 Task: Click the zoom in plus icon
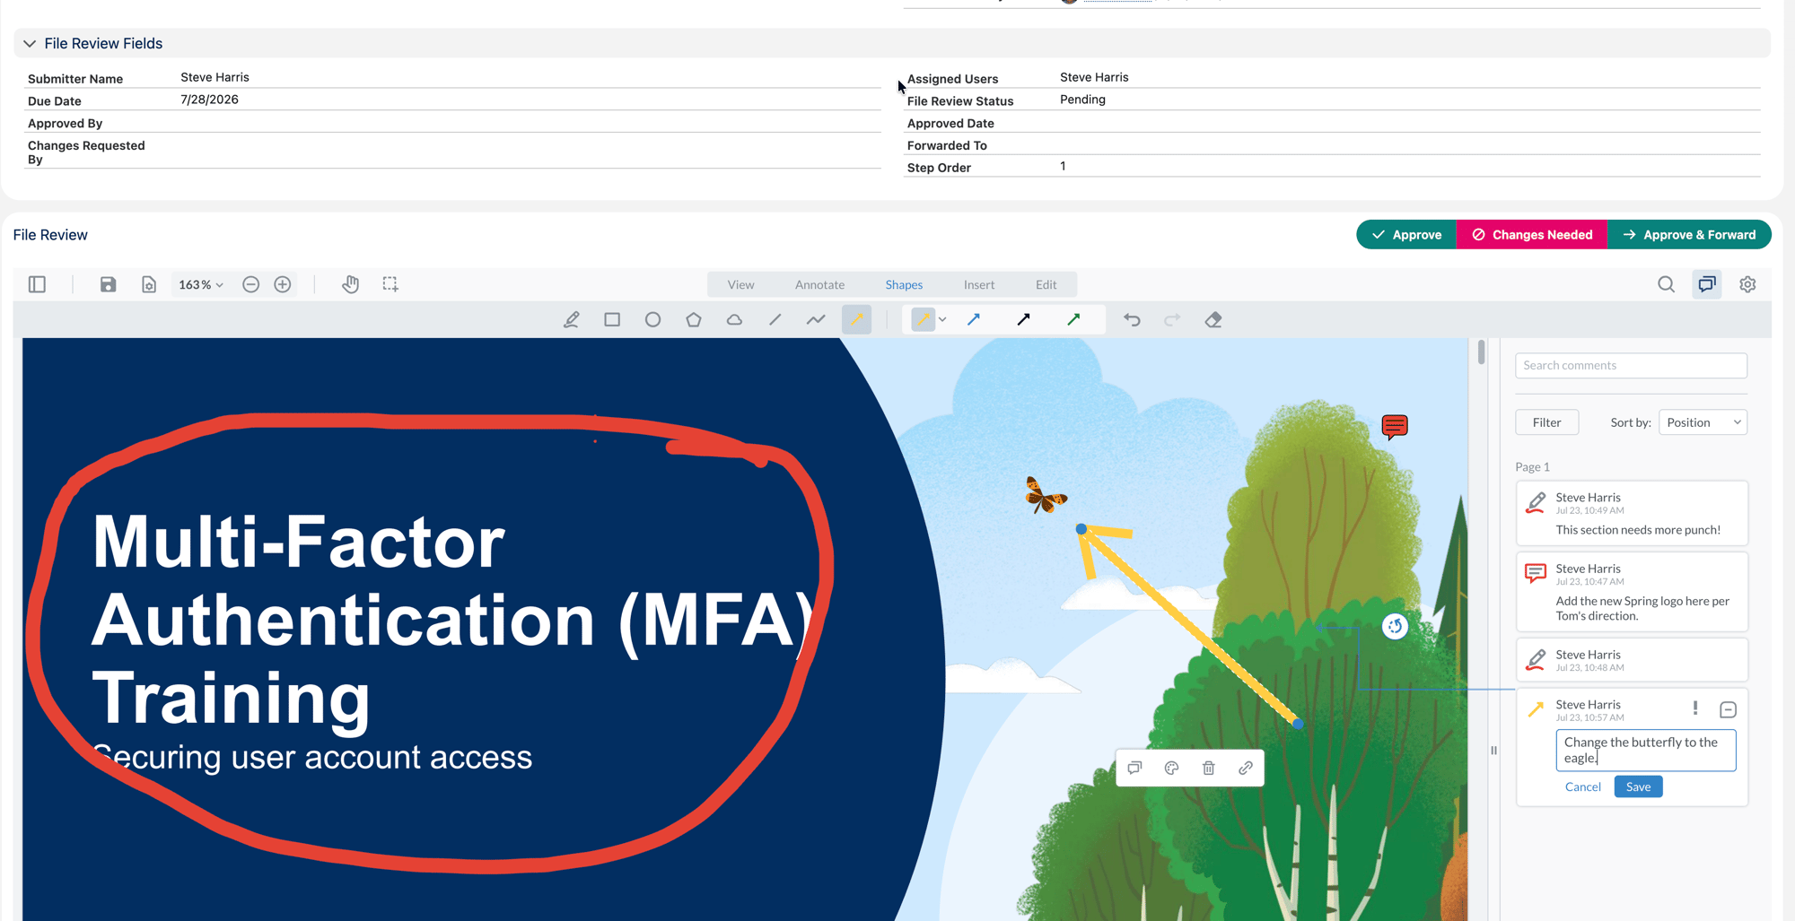pos(283,284)
